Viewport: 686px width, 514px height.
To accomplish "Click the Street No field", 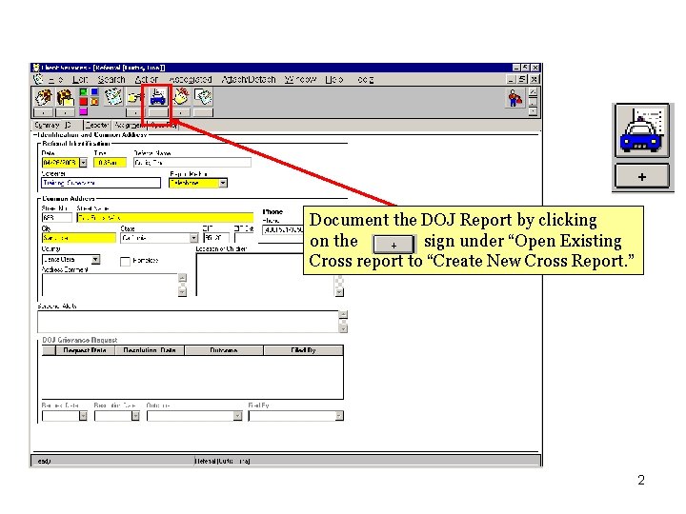I will [57, 218].
